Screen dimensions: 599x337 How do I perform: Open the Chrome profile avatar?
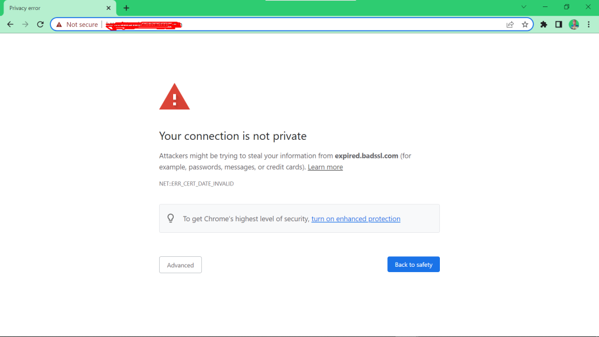(574, 25)
